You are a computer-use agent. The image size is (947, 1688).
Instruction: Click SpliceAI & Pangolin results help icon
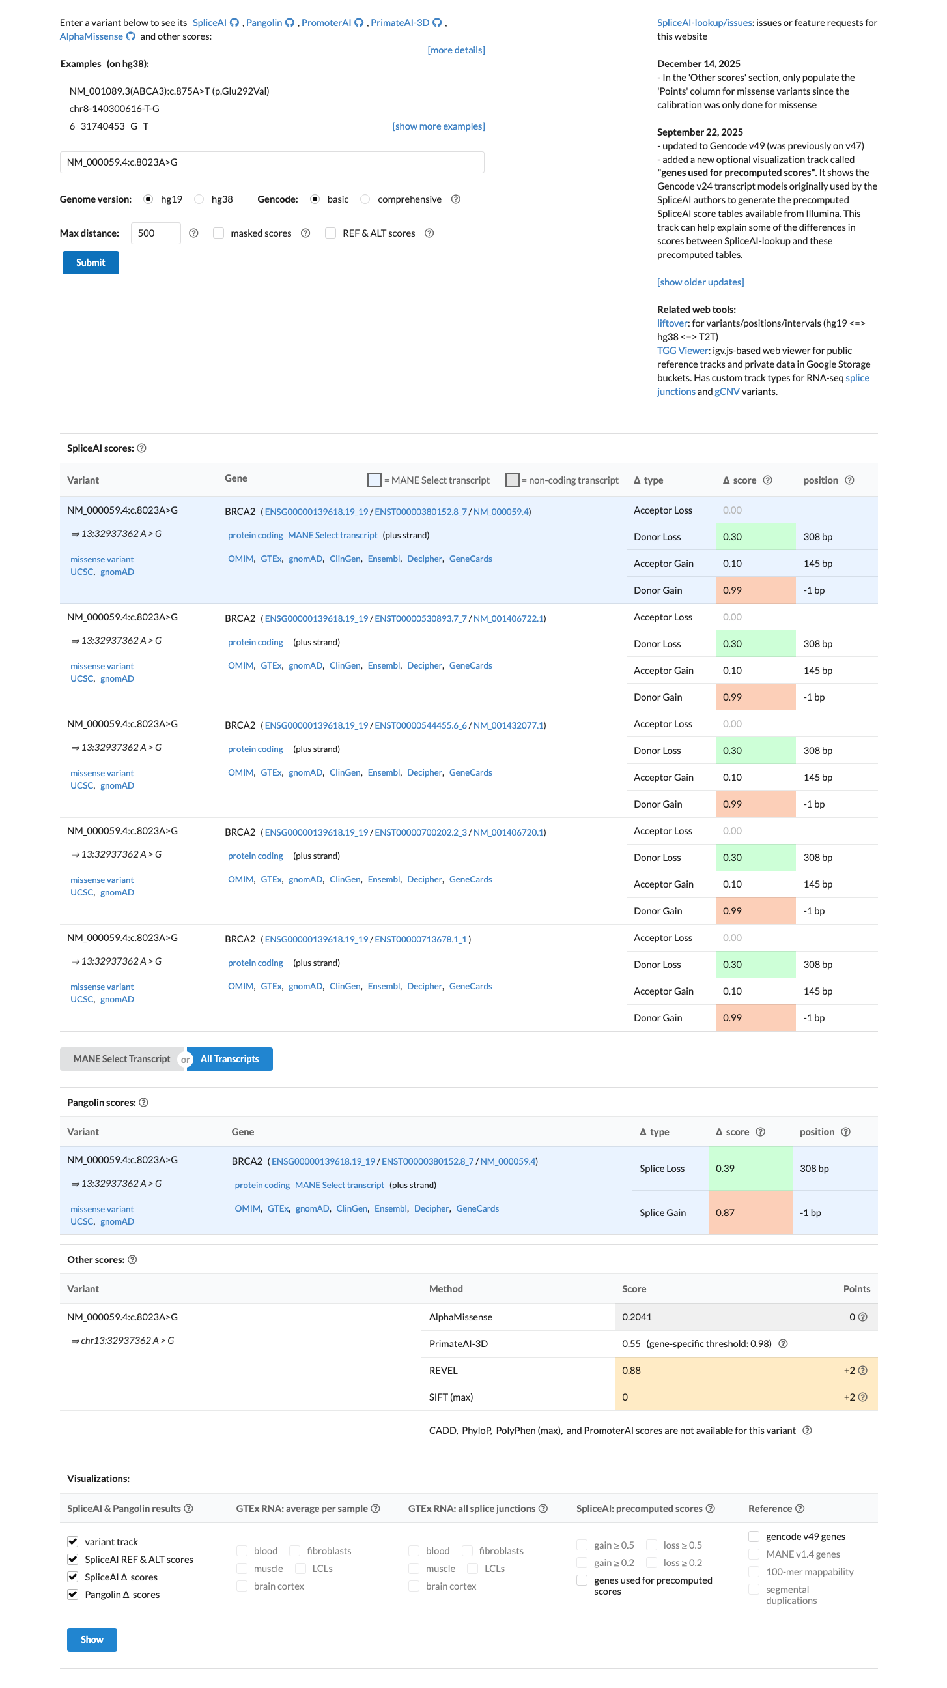(189, 1509)
